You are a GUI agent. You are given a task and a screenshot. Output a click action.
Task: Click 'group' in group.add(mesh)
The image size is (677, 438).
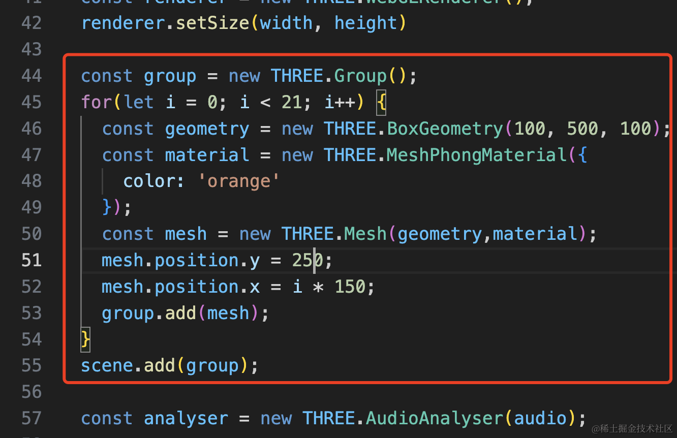coord(128,314)
